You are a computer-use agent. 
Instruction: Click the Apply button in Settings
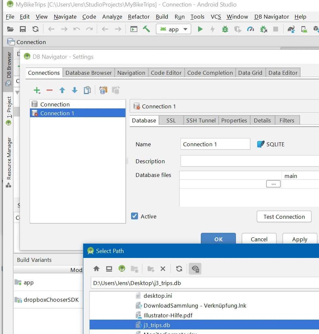(300, 239)
